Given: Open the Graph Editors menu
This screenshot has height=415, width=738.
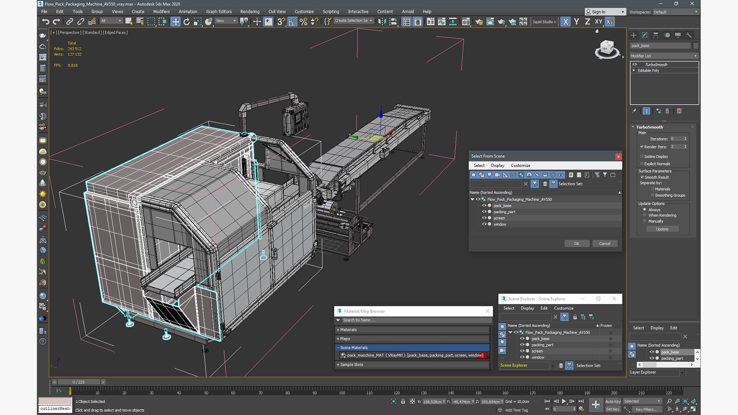Looking at the screenshot, I should pyautogui.click(x=218, y=12).
